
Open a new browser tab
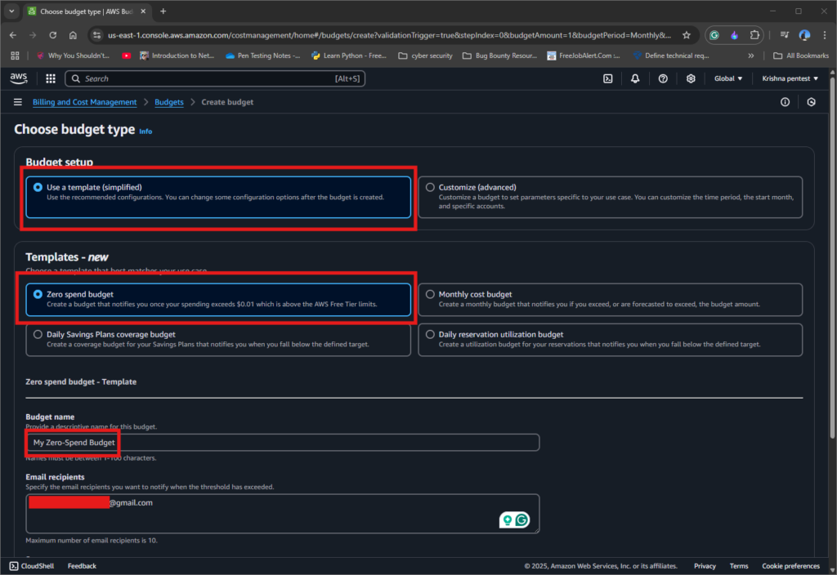pyautogui.click(x=163, y=11)
